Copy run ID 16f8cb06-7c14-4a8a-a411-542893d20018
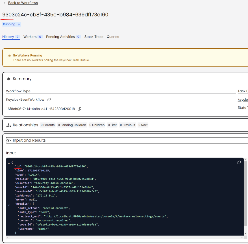Screen dimensions: 248x244 [80, 109]
